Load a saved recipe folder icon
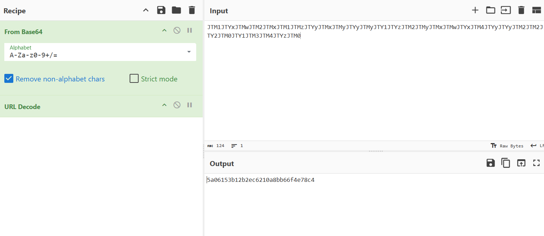Viewport: 544px width, 236px height. coord(176,10)
